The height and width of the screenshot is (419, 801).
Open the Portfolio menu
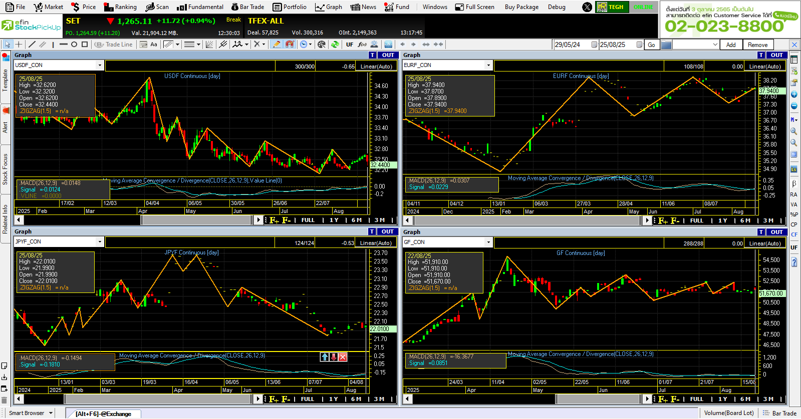[x=290, y=7]
